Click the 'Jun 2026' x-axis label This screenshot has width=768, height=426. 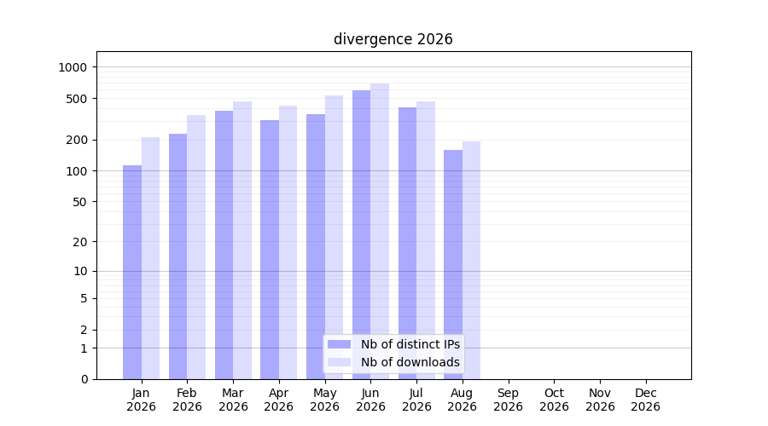[x=371, y=400]
